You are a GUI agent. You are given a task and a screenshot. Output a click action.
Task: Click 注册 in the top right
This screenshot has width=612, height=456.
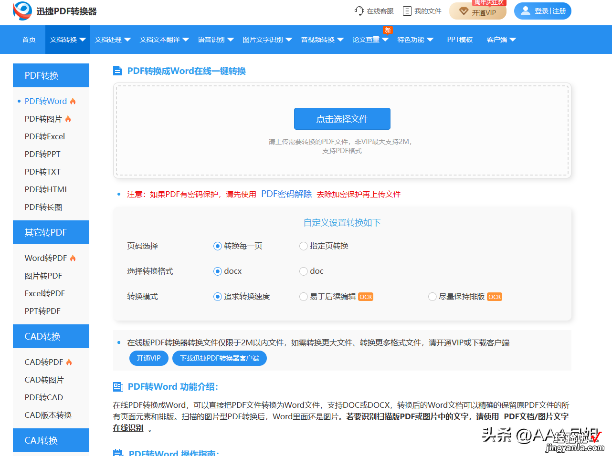559,11
